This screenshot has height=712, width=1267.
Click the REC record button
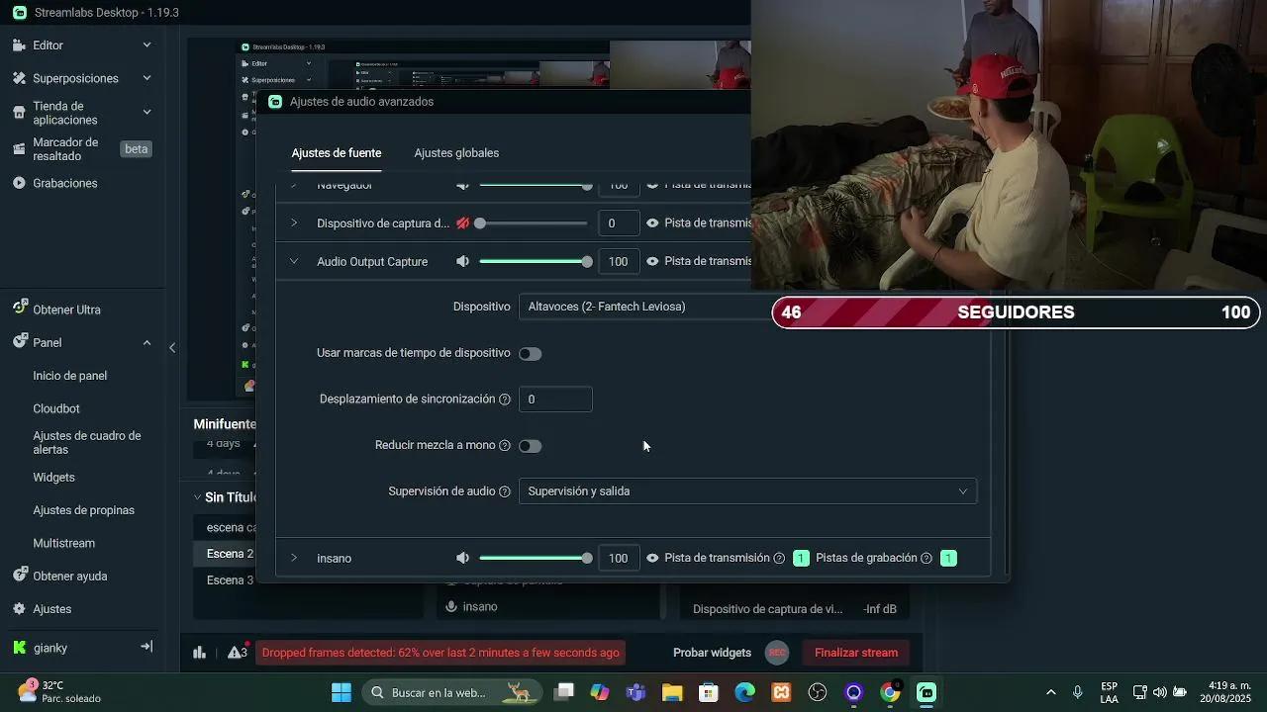777,653
